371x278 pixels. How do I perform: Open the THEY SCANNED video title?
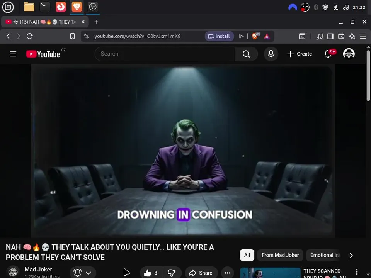(325, 273)
